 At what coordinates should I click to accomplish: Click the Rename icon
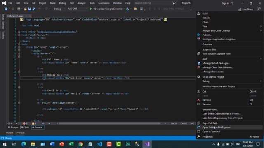[x=199, y=104]
